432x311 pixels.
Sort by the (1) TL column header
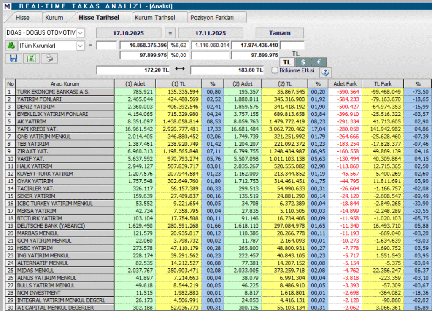178,84
